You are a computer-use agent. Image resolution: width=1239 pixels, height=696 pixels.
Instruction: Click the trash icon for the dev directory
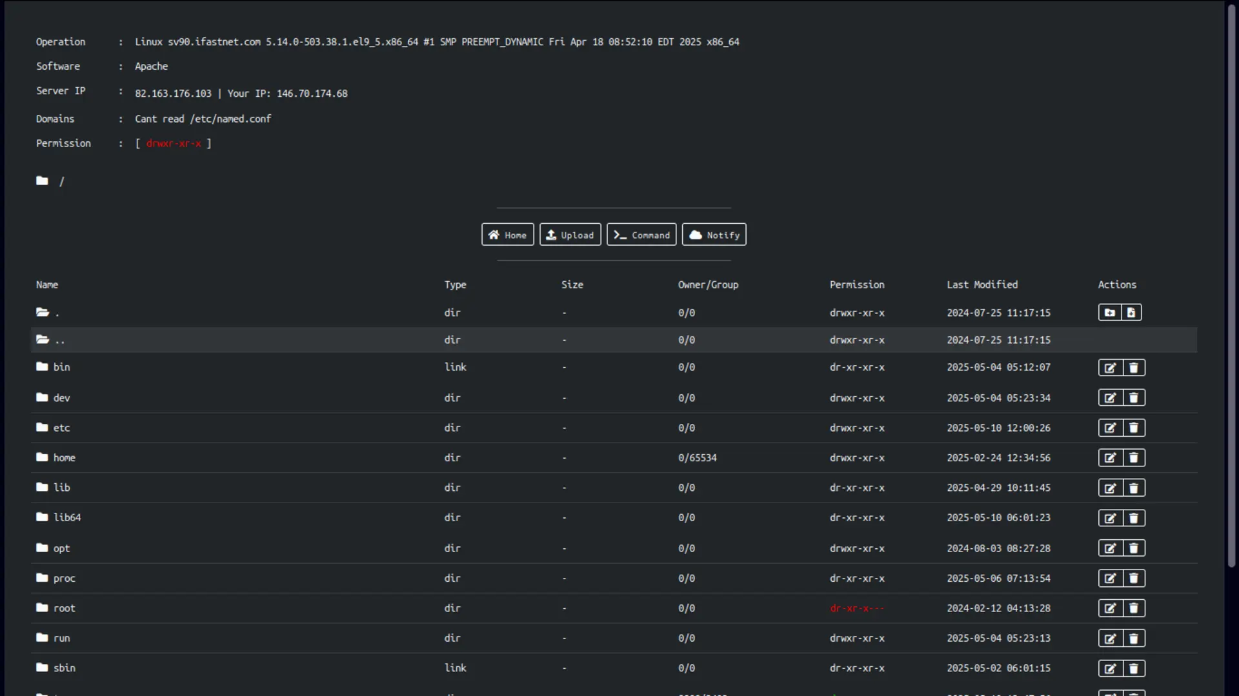coord(1134,398)
